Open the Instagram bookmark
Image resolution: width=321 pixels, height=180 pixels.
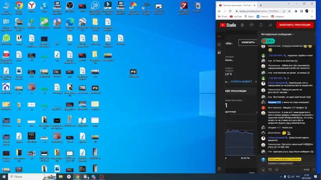coord(277,16)
